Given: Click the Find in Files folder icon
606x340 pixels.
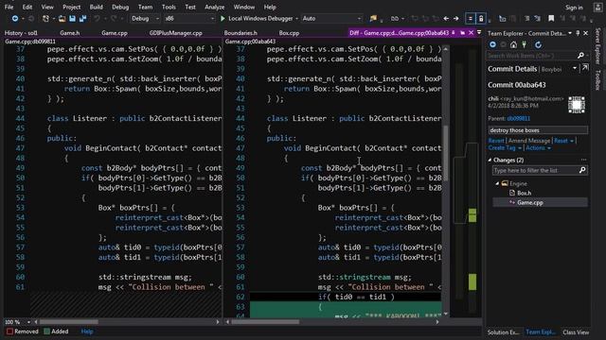Looking at the screenshot, I should click(x=373, y=19).
